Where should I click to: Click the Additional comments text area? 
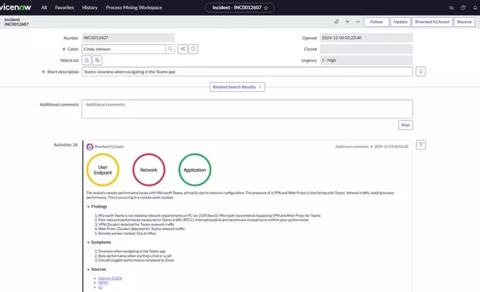tap(247, 109)
